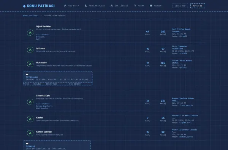Open the Savaş Oyunları sub-forum link
Image resolution: width=228 pixels, height=150 pixels.
click(x=44, y=106)
